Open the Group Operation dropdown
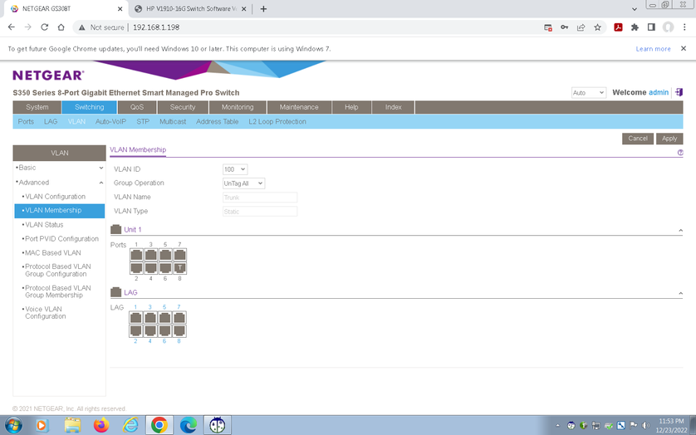Screen dimensions: 696x435 pos(243,183)
